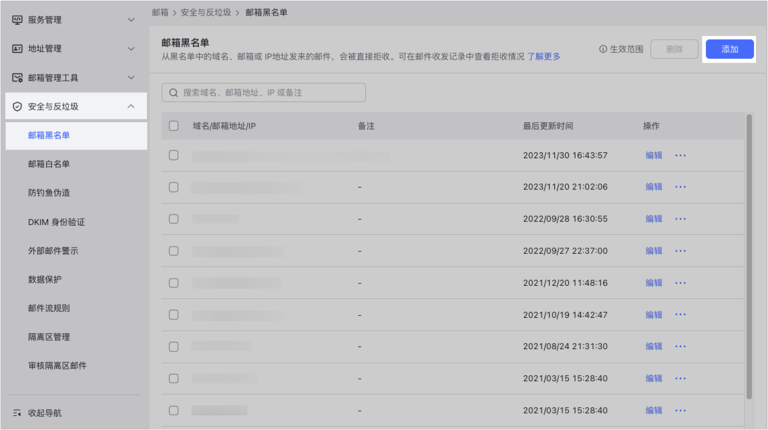The height and width of the screenshot is (430, 768).
Task: Open 邮箱白名单 in sidebar
Action: point(49,164)
